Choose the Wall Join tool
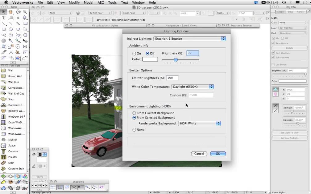The image size is (311, 194). [x=13, y=82]
